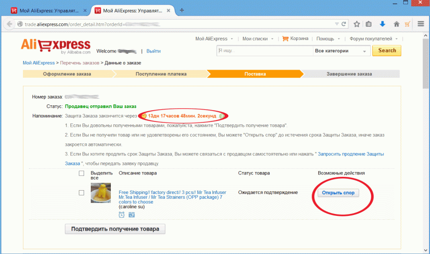Close the active Мой AliExpress tab
The height and width of the screenshot is (254, 430).
(x=168, y=10)
